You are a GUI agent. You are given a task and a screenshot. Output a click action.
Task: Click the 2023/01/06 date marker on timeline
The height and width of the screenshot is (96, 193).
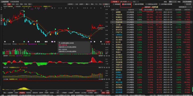pos(91,91)
